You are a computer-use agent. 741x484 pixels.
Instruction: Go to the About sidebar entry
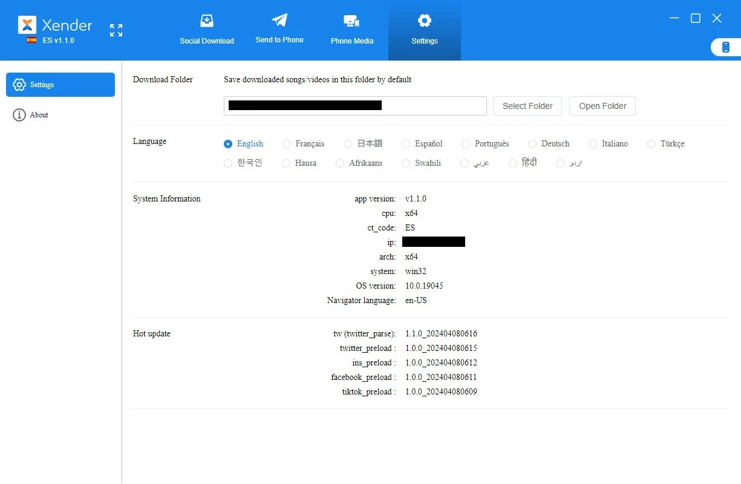click(39, 115)
